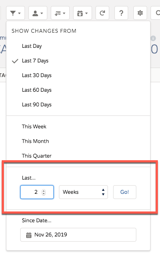Viewport: 160px width, 261px height.
Task: Open the Weeks unit dropdown
Action: [x=83, y=192]
